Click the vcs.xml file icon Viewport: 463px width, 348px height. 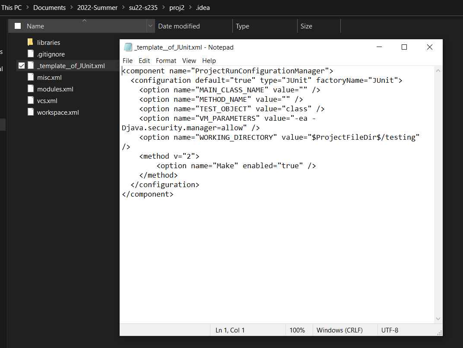tap(30, 100)
